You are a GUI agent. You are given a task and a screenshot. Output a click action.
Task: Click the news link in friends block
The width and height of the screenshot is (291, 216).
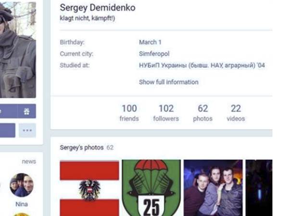(29, 162)
